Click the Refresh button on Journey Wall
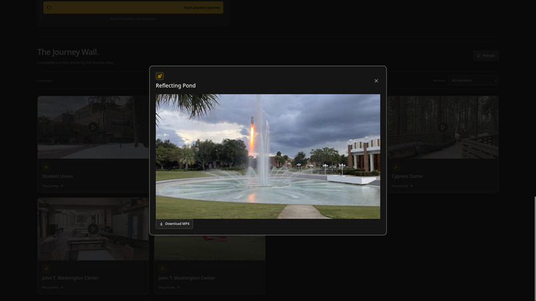The width and height of the screenshot is (536, 301). pos(485,56)
